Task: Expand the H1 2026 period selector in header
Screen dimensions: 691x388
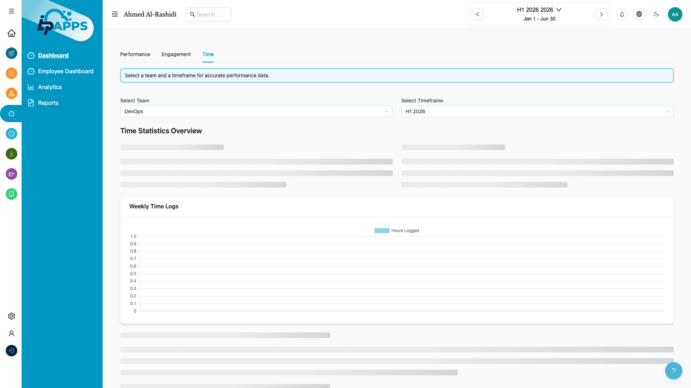Action: tap(539, 10)
